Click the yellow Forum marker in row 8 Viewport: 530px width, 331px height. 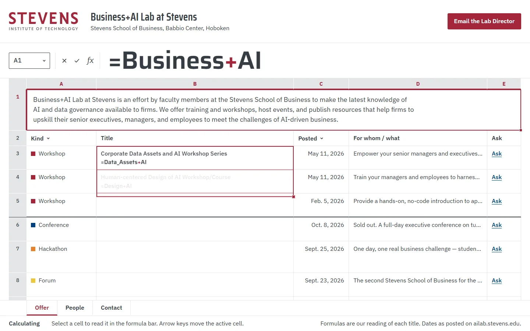point(33,281)
